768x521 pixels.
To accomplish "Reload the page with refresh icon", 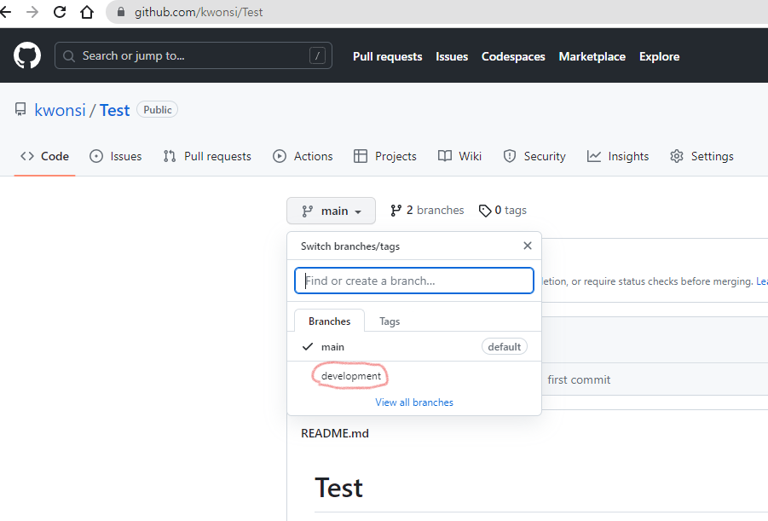I will point(60,12).
